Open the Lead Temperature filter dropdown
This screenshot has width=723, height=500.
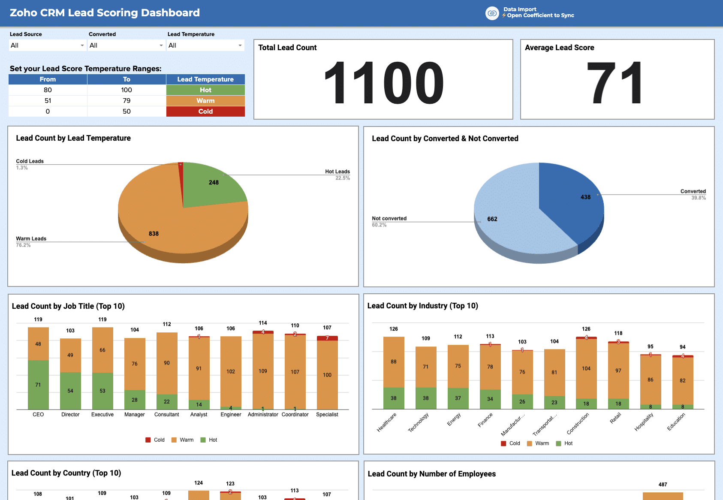click(x=205, y=45)
